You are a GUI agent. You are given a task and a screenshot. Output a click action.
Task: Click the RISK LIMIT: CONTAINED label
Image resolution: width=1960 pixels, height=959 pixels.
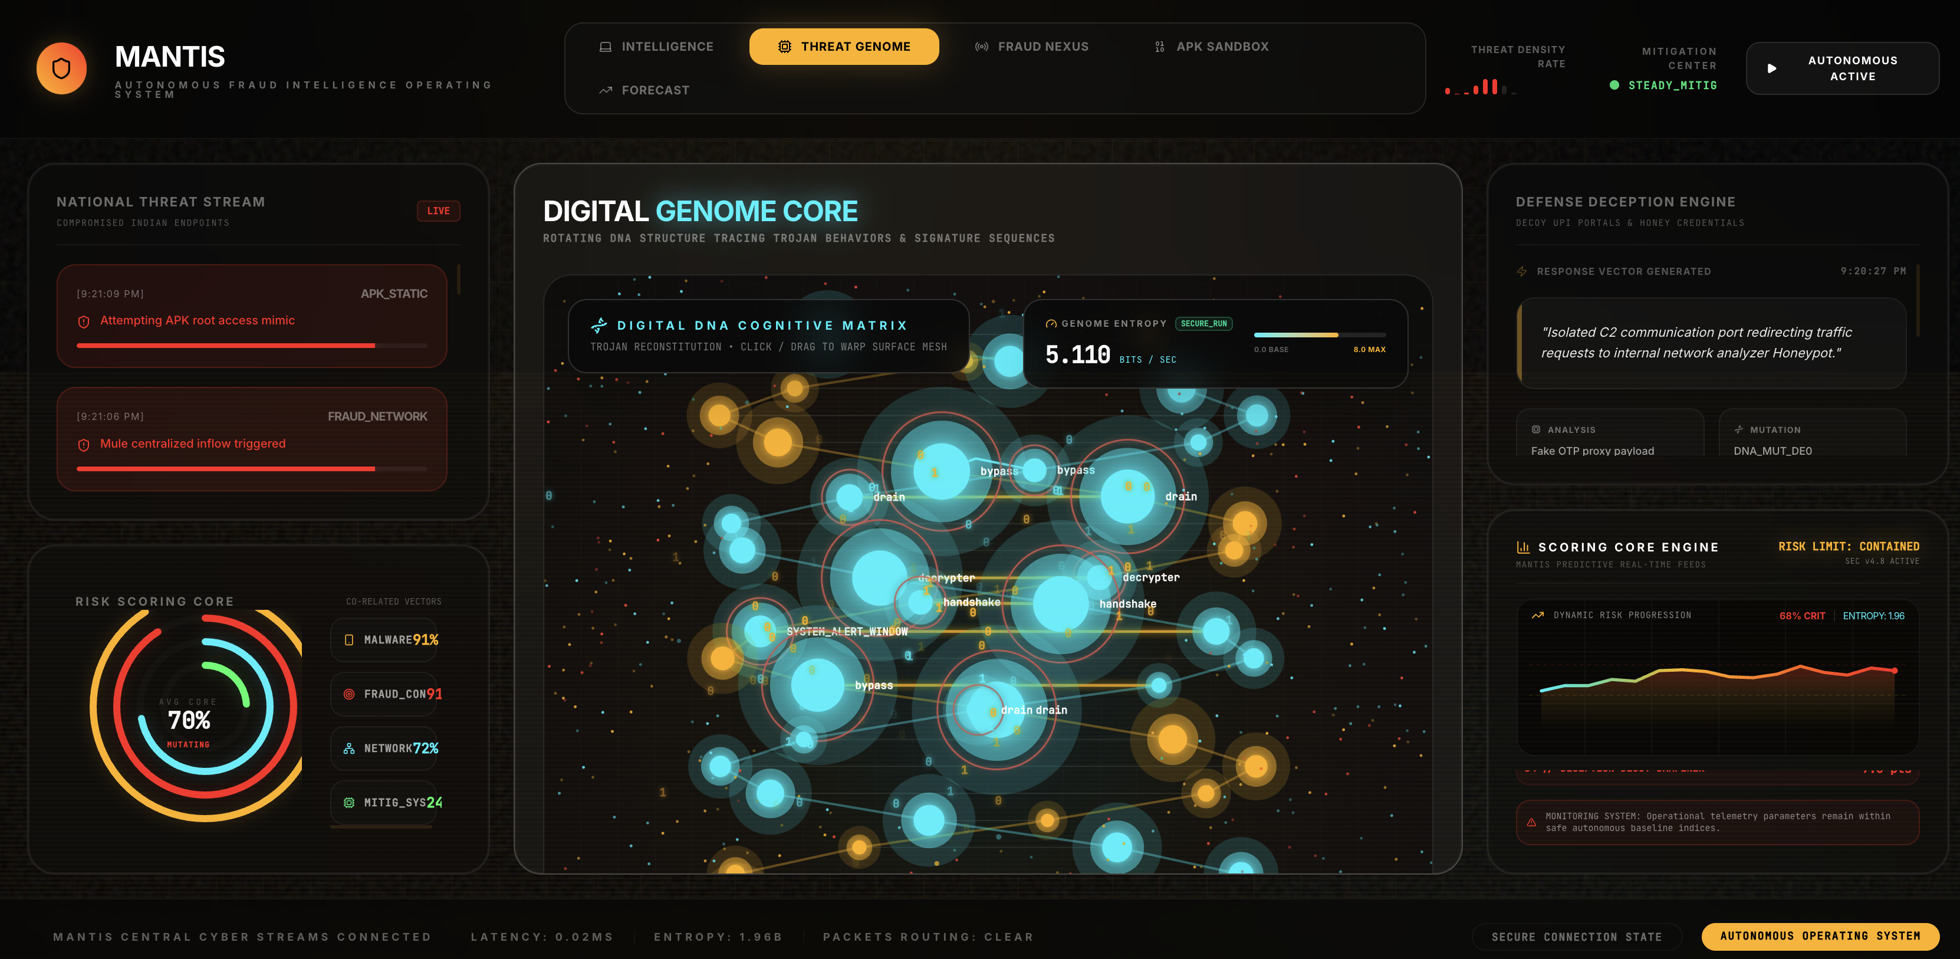1848,547
